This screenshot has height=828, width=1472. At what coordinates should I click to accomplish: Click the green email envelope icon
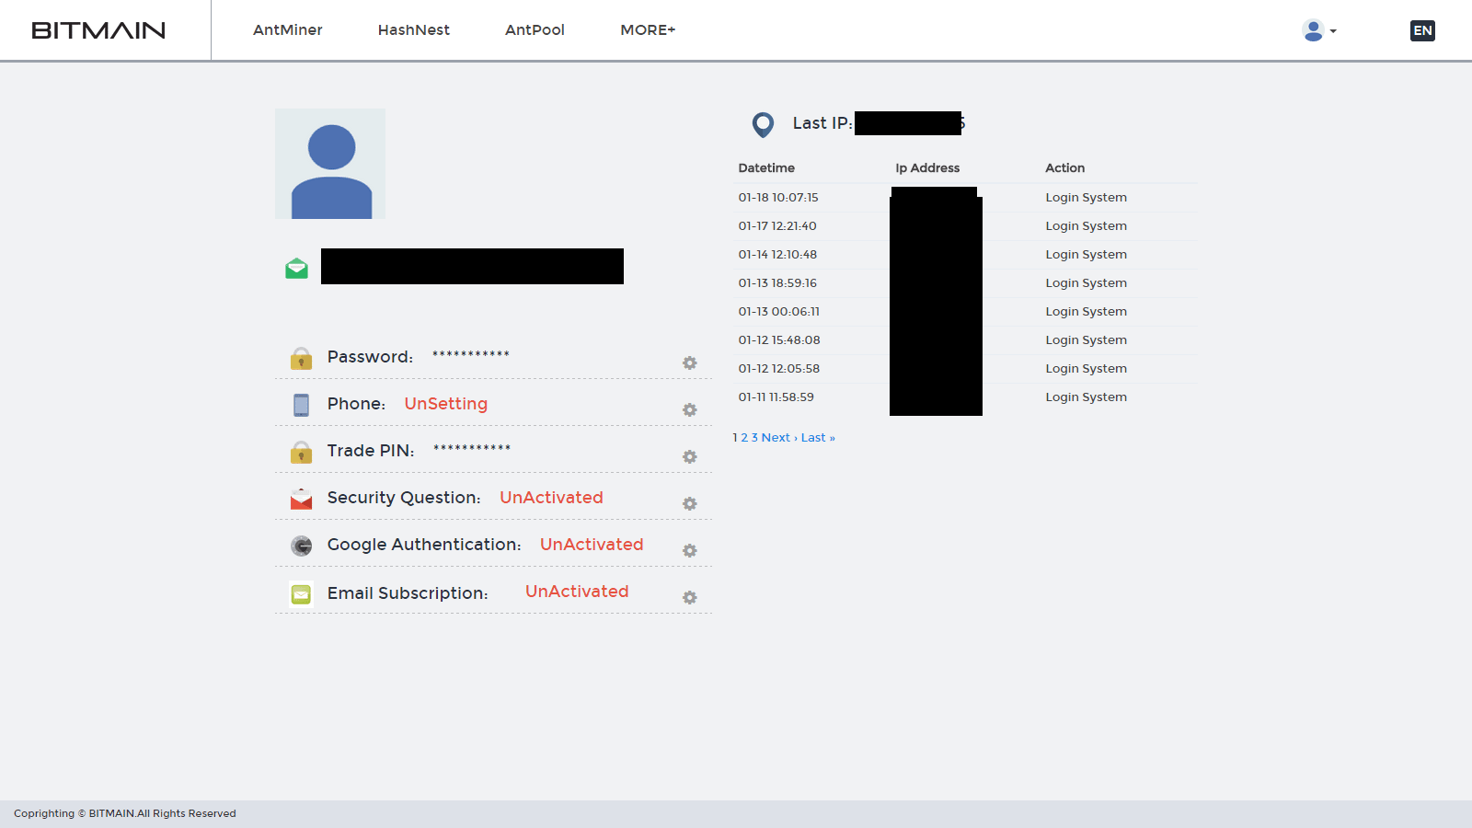click(296, 268)
